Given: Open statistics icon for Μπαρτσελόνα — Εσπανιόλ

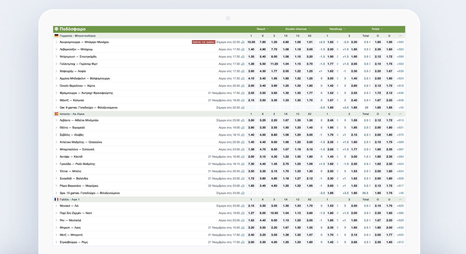Looking at the screenshot, I should 243,149.
